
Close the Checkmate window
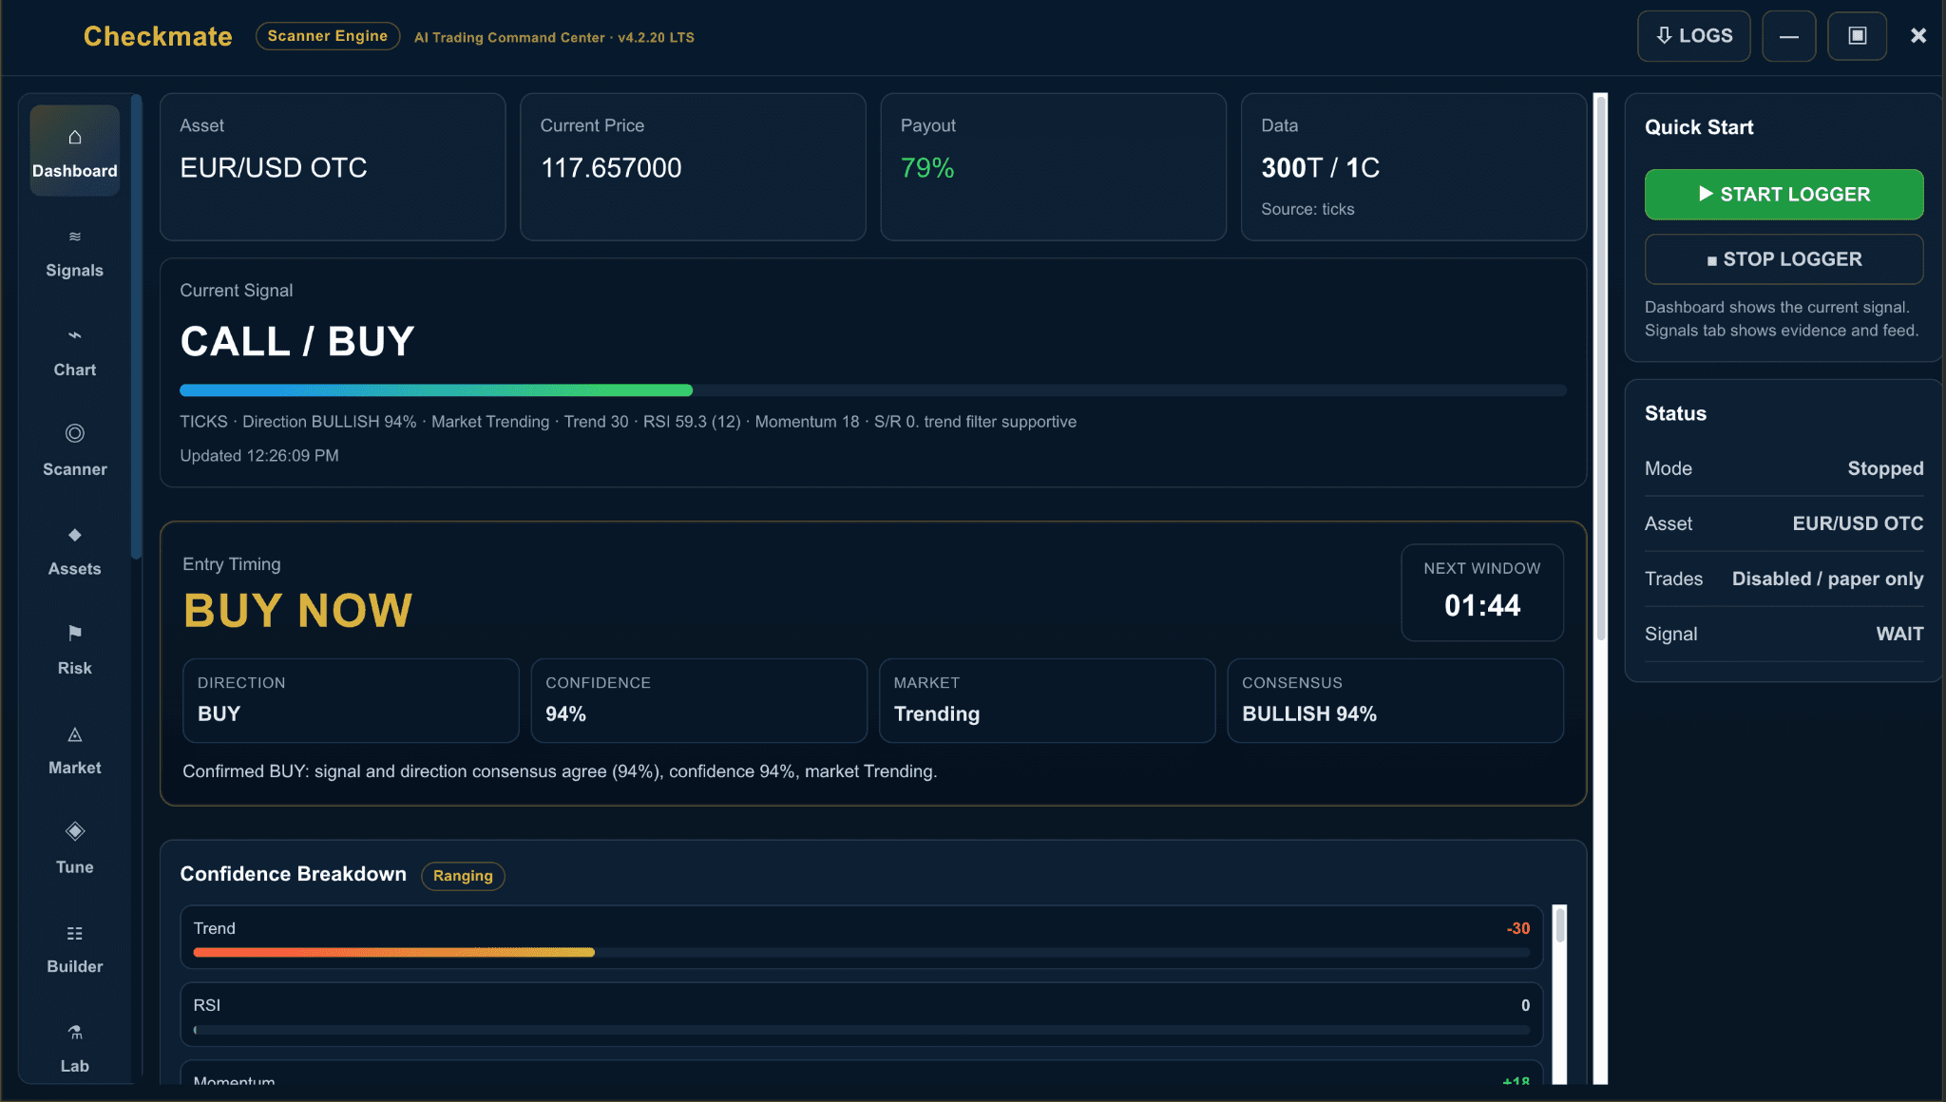(x=1918, y=36)
